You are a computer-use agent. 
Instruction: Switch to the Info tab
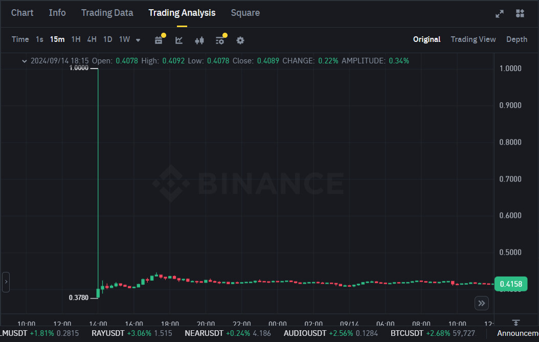pyautogui.click(x=57, y=13)
